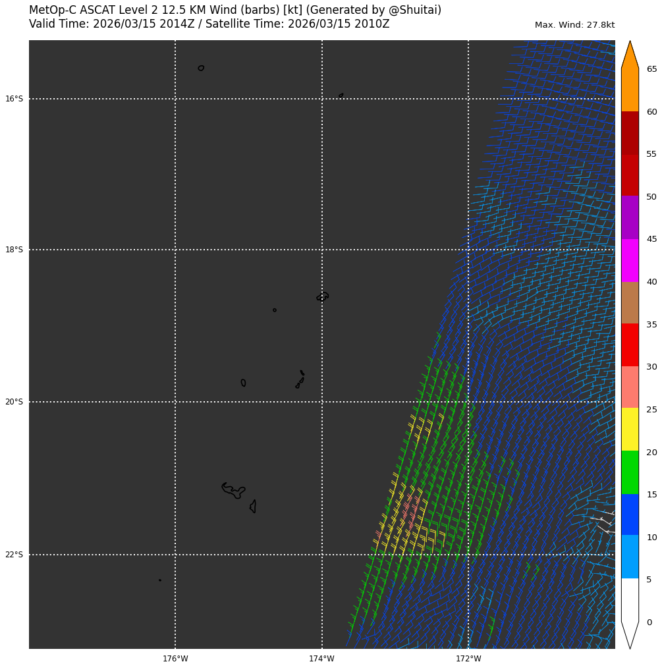Image resolution: width=662 pixels, height=668 pixels.
Task: Click the 20°S latitude axis label
Action: (14, 402)
